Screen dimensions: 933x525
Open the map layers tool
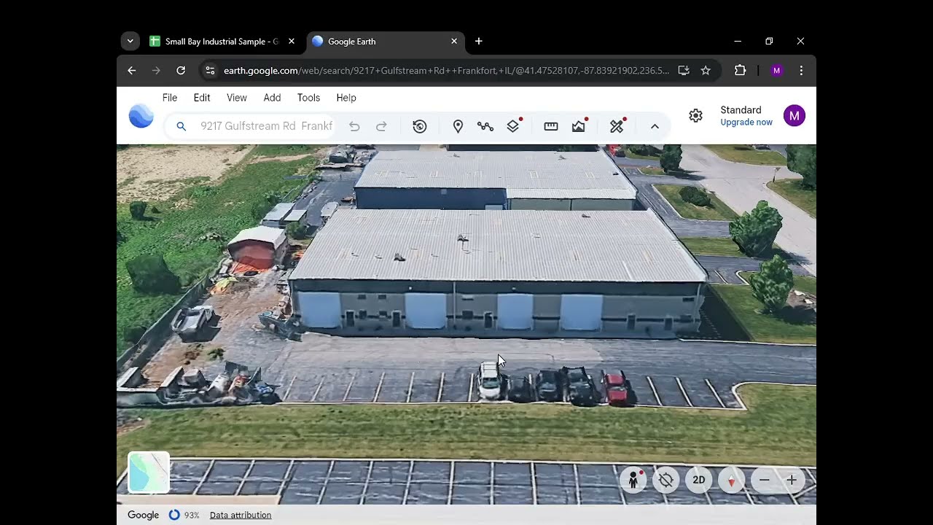[x=514, y=125]
